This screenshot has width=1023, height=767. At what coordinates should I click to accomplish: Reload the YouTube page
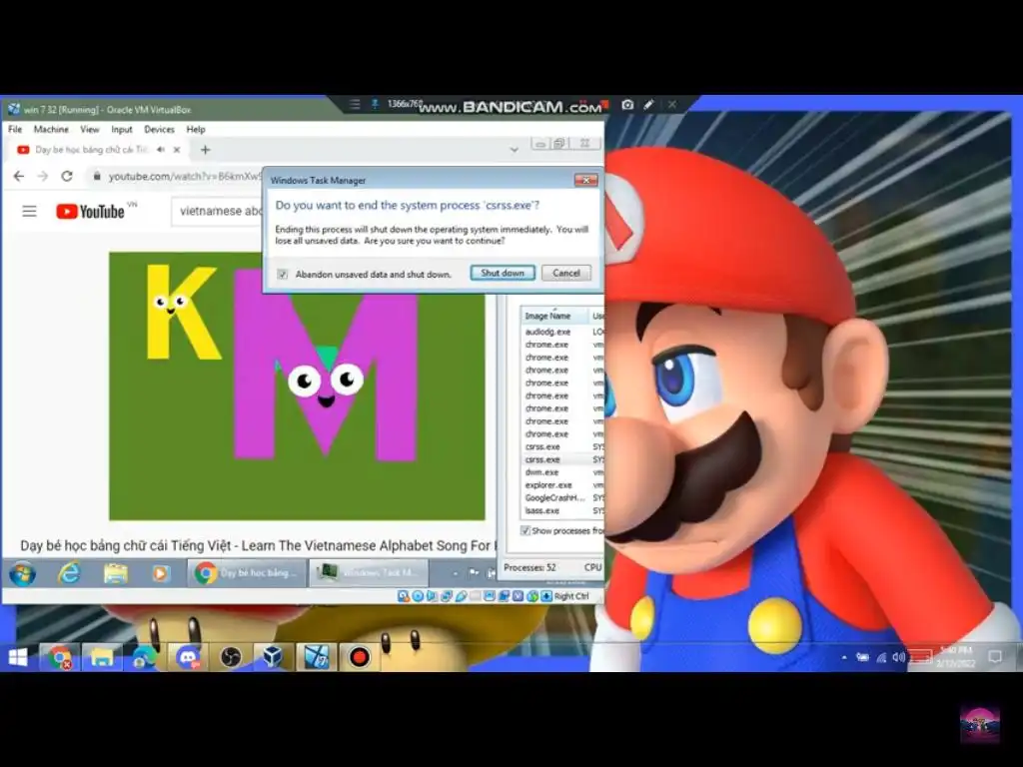tap(67, 176)
